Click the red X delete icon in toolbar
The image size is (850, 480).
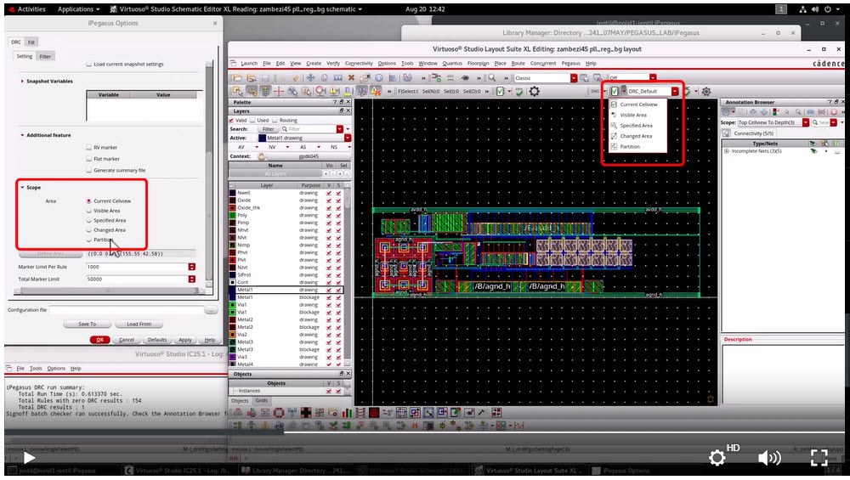coord(350,78)
